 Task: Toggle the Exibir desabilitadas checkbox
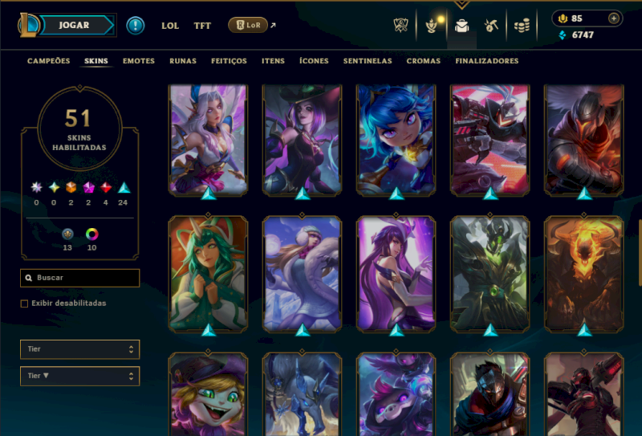25,304
